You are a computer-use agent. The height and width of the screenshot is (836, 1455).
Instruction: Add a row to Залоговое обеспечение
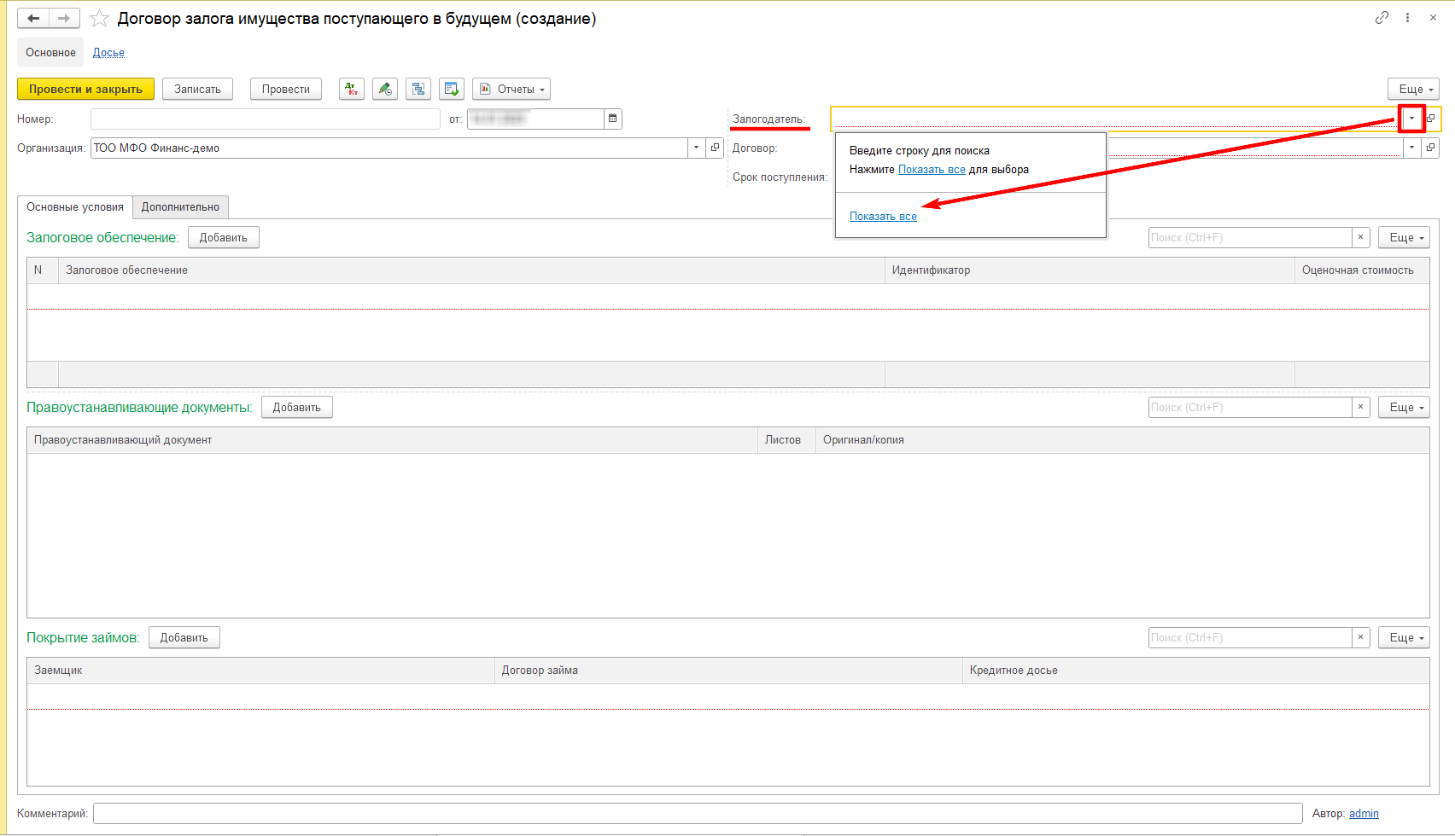224,237
